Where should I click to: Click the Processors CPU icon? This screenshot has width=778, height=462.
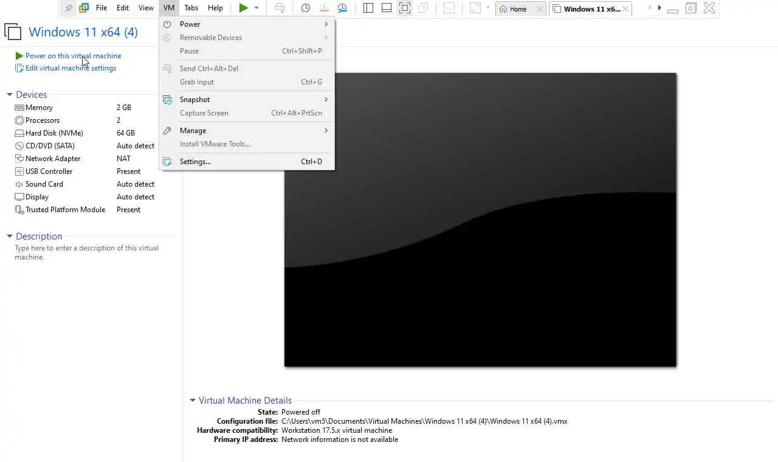[x=19, y=120]
